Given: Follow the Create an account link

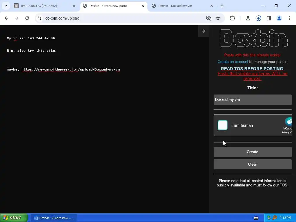Looking at the screenshot, I should pyautogui.click(x=233, y=62).
